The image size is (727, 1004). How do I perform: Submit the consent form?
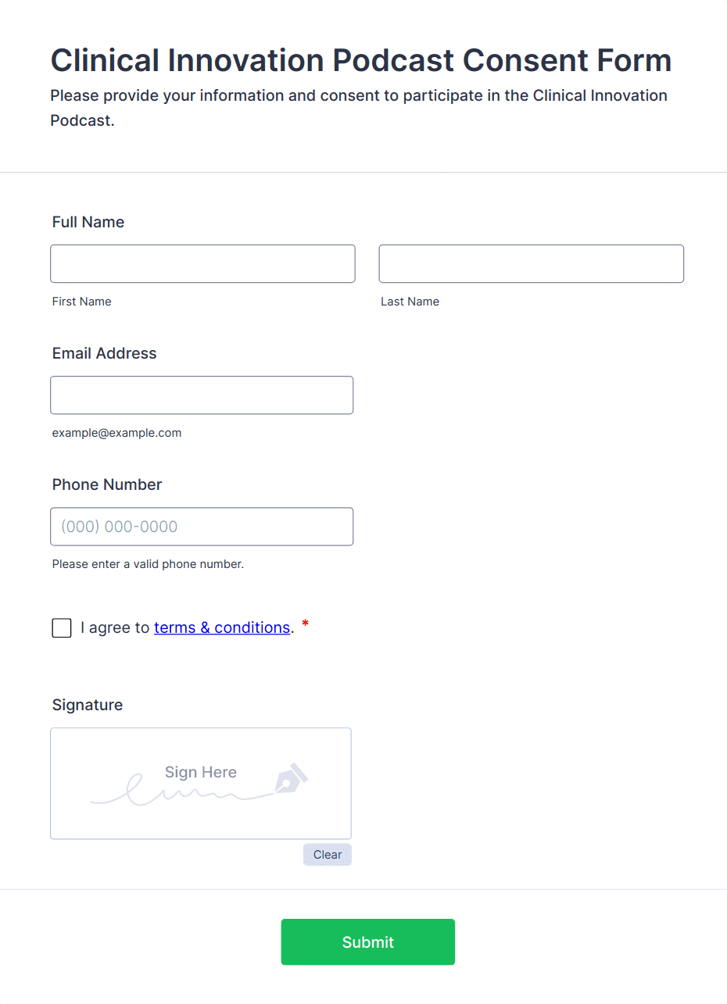(368, 942)
